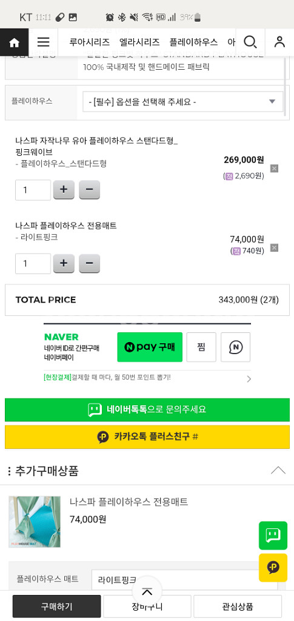
Task: Decrease mat quantity with minus
Action: [90, 263]
